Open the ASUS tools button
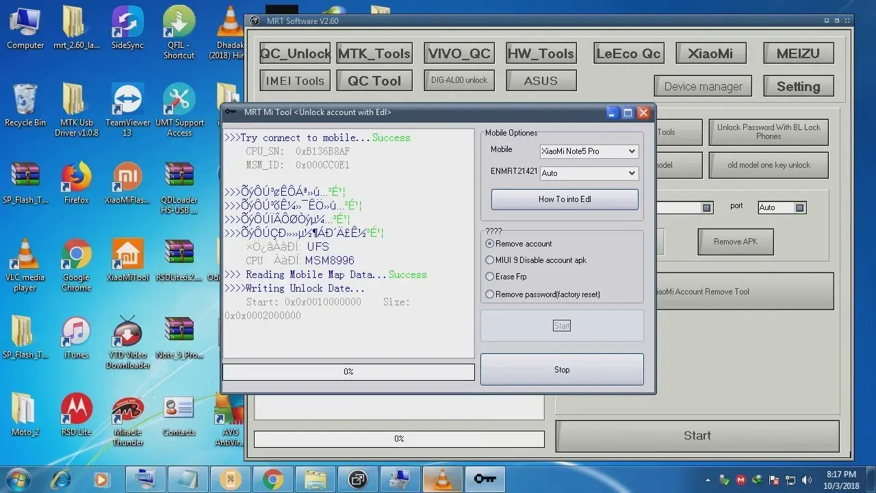 541,81
